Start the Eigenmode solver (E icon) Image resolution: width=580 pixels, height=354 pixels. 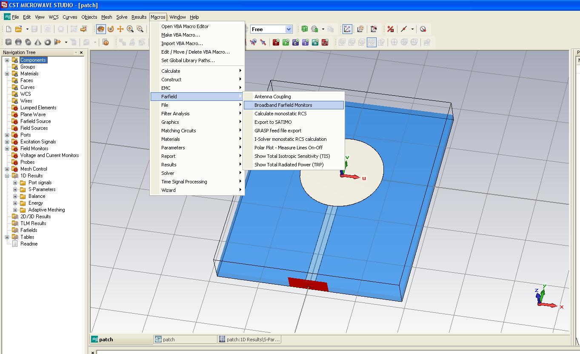tap(296, 42)
